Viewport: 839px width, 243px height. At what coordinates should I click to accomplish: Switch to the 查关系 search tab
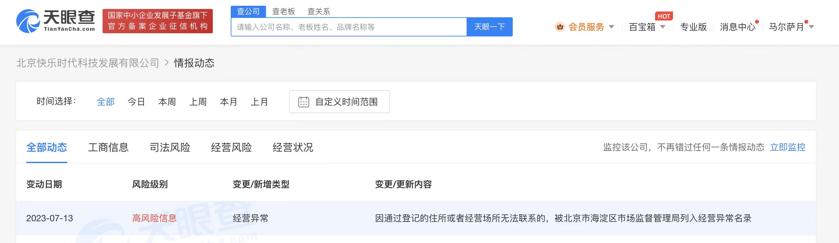tap(319, 12)
